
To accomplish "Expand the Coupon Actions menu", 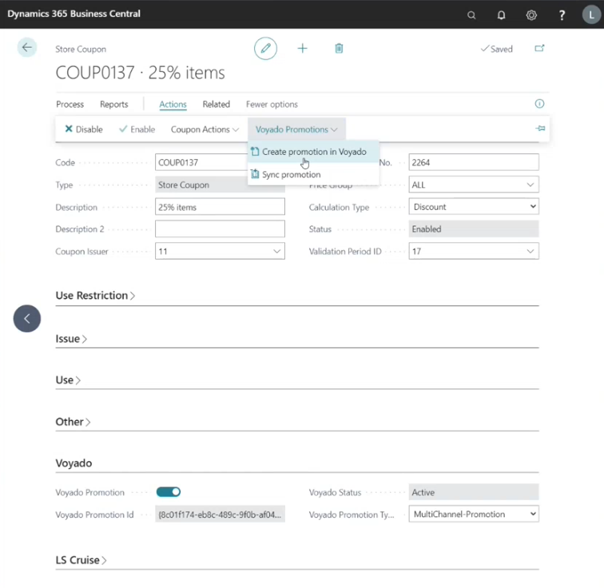I will pos(205,129).
